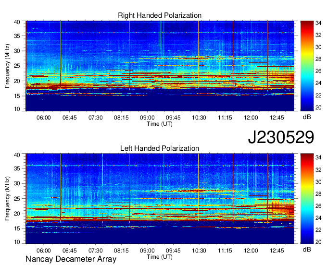Image resolution: width=327 pixels, height=265 pixels.
Task: Click Time (UT) label of Right Handed plot
Action: 160,124
